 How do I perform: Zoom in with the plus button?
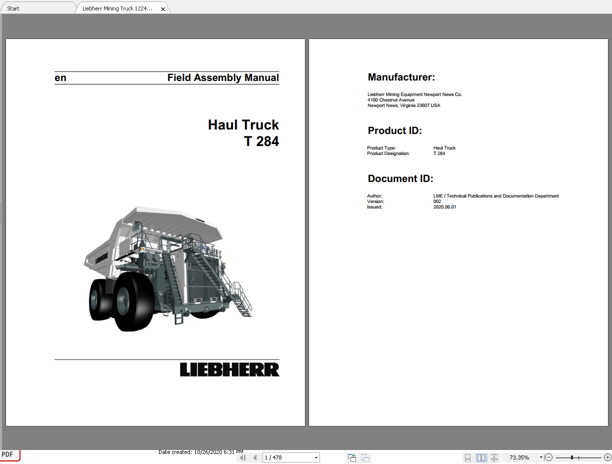coord(607,457)
